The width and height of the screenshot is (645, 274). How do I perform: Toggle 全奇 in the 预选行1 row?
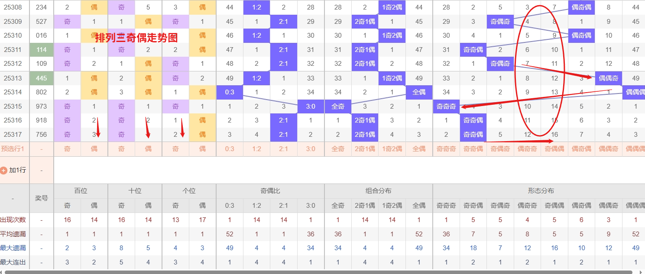point(338,149)
